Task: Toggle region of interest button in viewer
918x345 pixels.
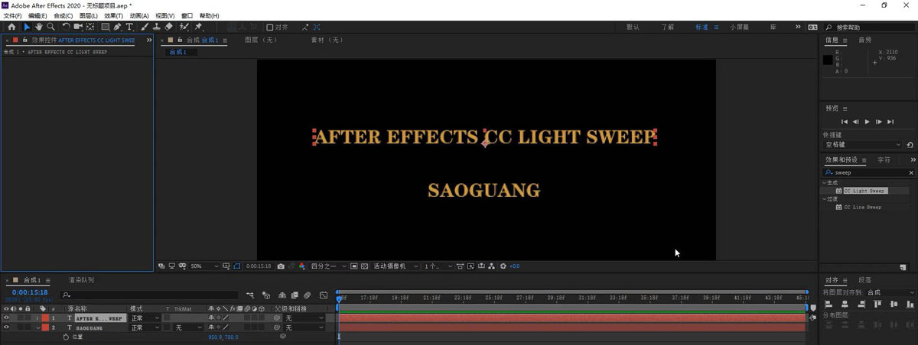Action: [x=353, y=266]
